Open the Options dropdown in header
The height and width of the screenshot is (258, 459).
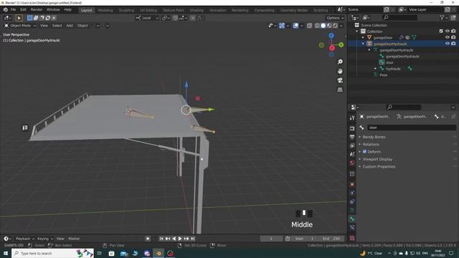click(x=335, y=18)
